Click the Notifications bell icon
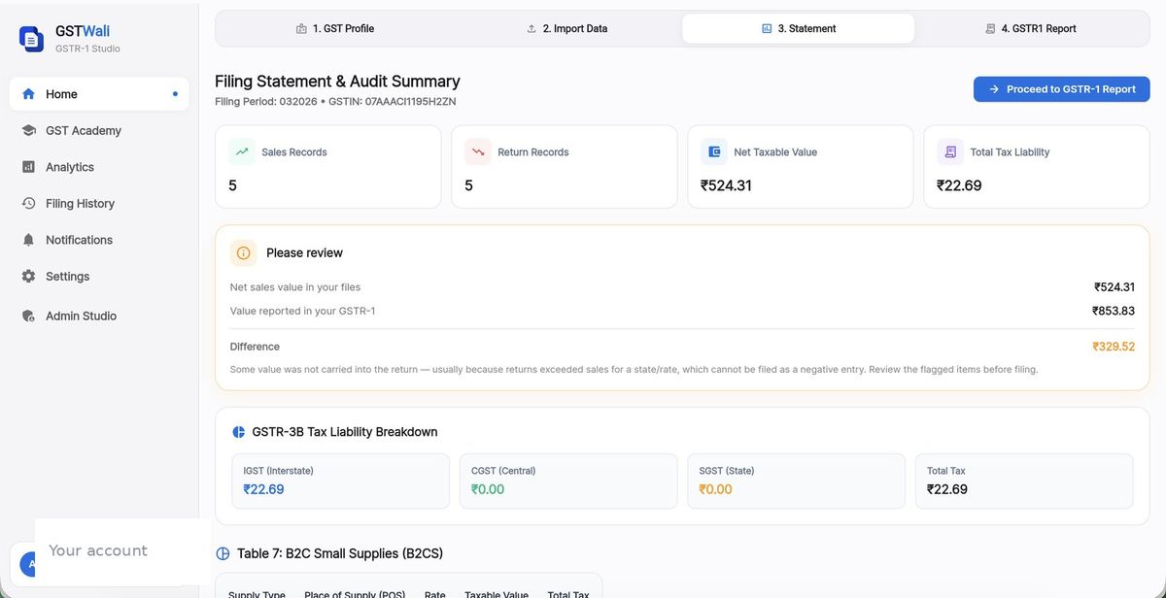Image resolution: width=1166 pixels, height=598 pixels. click(28, 240)
